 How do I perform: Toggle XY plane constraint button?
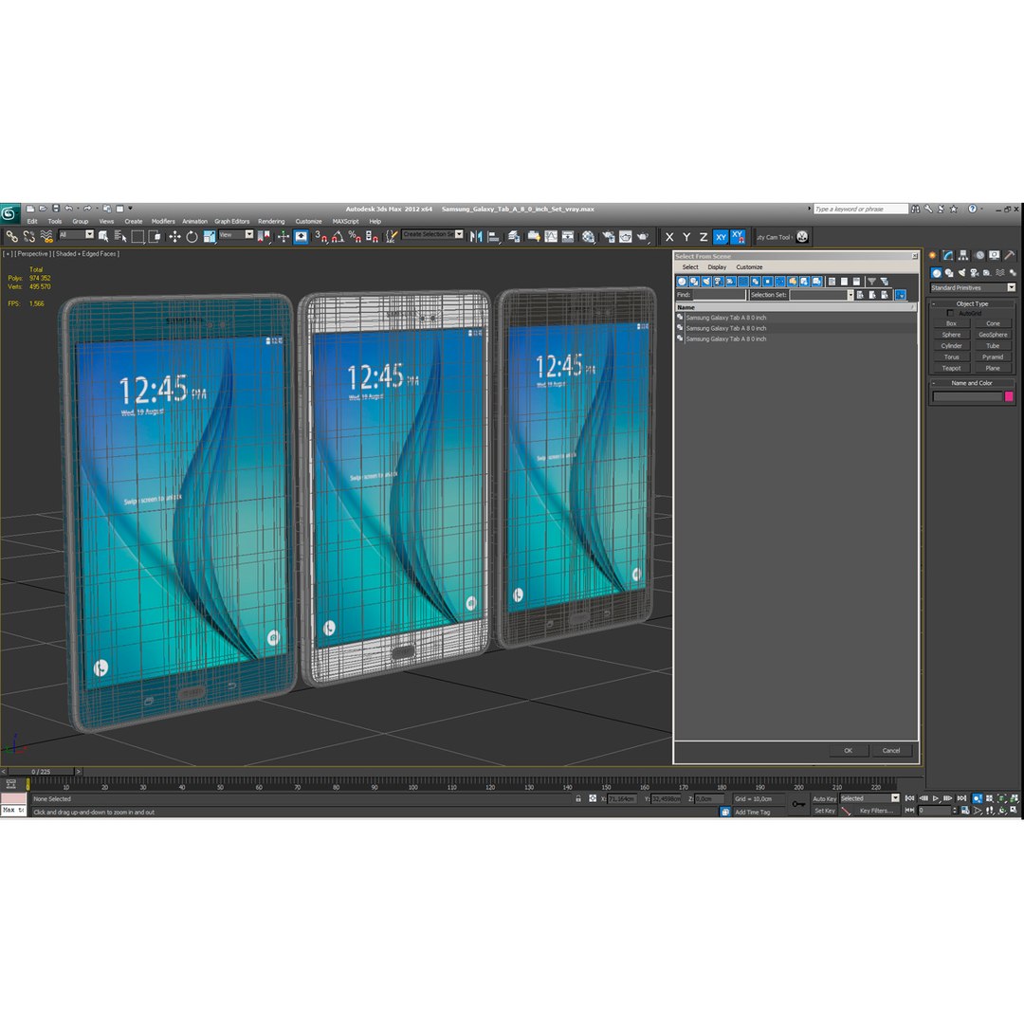tap(721, 237)
